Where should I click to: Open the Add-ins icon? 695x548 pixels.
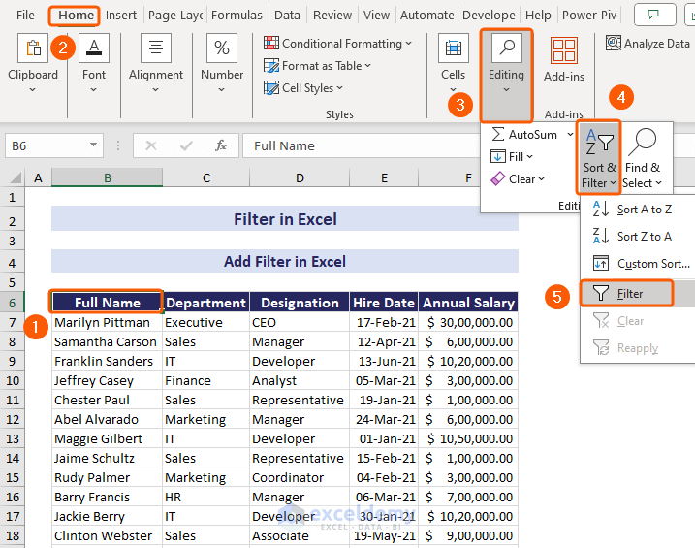point(564,50)
